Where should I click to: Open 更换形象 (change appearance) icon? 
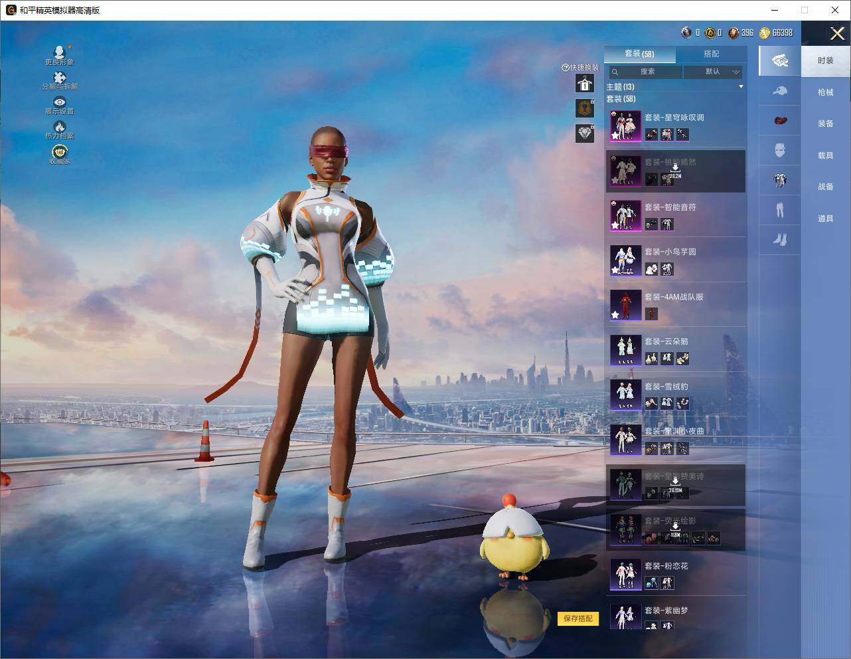click(60, 55)
